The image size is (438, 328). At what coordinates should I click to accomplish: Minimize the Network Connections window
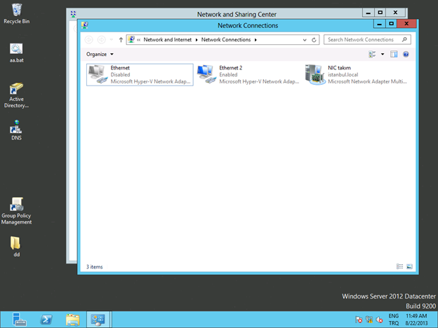[x=379, y=24]
